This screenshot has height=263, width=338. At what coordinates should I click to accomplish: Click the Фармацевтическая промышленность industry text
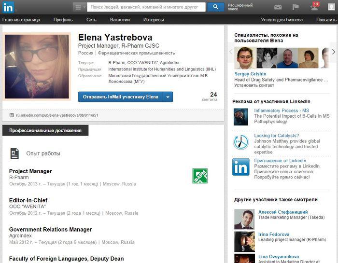coord(137,53)
